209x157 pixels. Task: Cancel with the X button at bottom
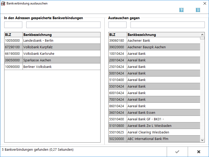pos(198,152)
